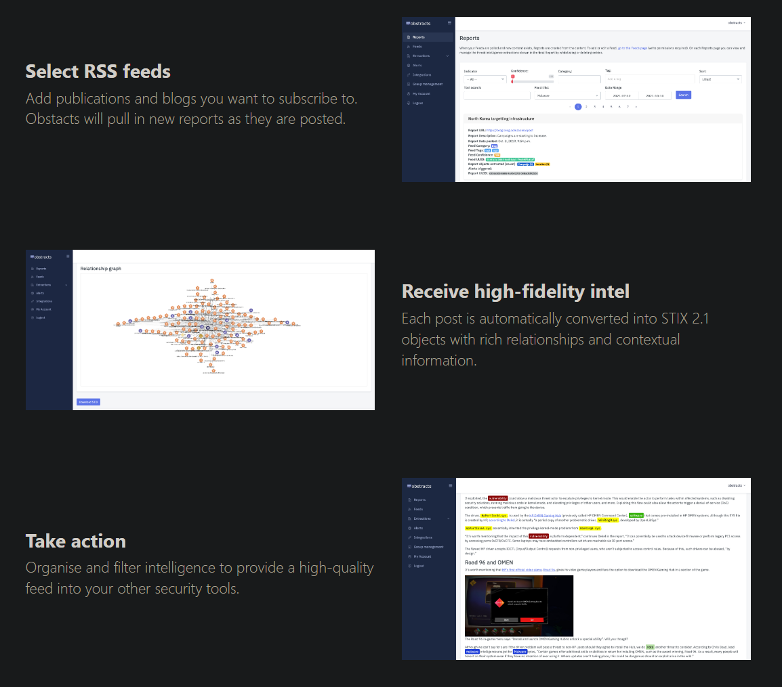The width and height of the screenshot is (782, 687).
Task: Click the My Account icon in the Relationship graph sidebar
Action: pos(31,309)
